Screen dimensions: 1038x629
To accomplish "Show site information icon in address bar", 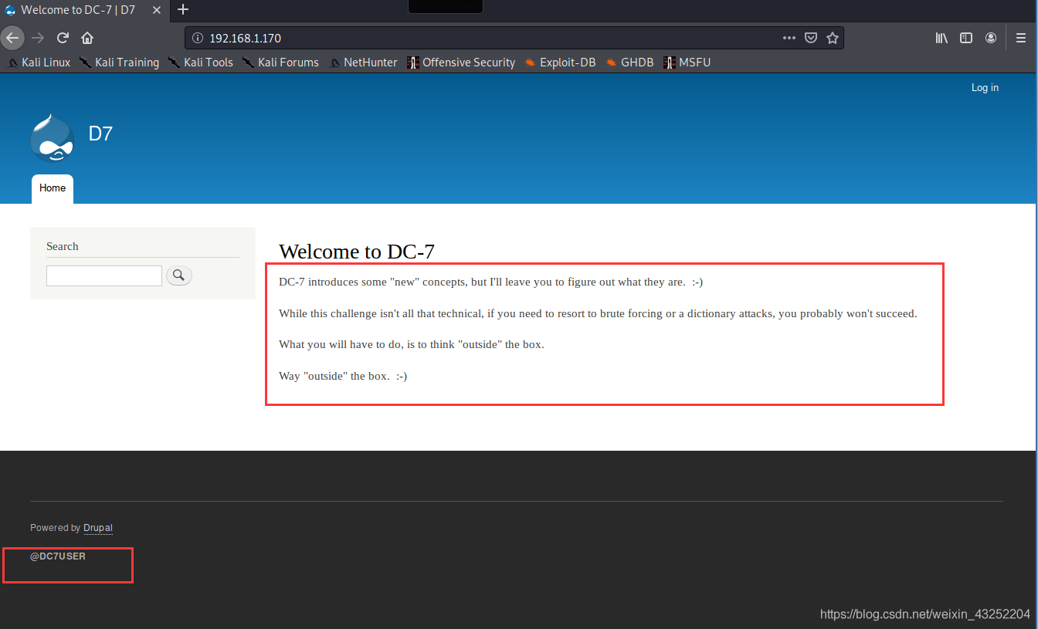I will coord(197,38).
